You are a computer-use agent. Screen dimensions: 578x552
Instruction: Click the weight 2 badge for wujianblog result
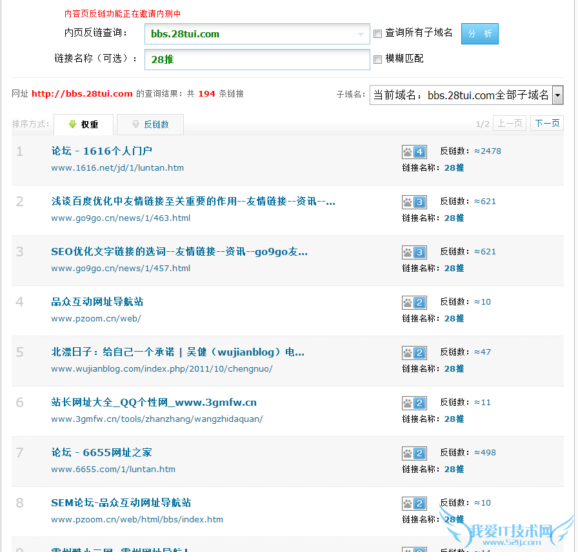click(x=414, y=353)
